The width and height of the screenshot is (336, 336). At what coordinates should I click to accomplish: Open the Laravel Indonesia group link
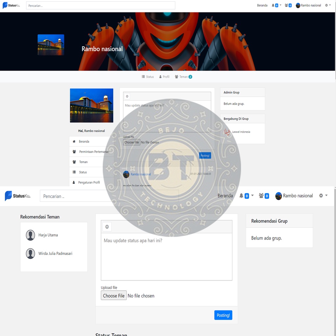point(241,132)
